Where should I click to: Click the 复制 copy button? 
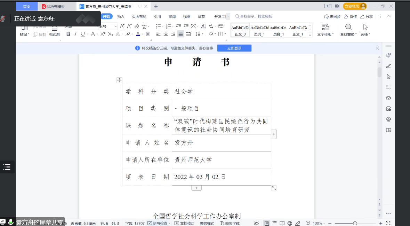pos(40,34)
